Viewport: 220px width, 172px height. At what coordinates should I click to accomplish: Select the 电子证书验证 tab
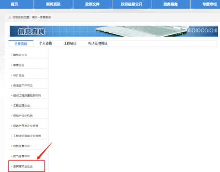(x=98, y=44)
